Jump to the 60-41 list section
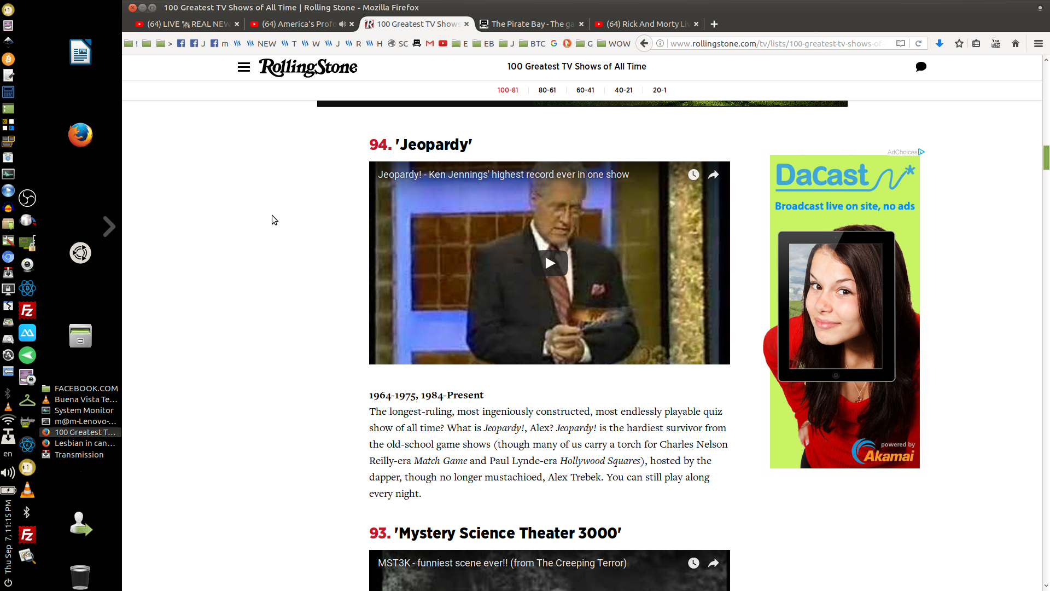Screen dimensions: 1050x591 pyautogui.click(x=585, y=90)
